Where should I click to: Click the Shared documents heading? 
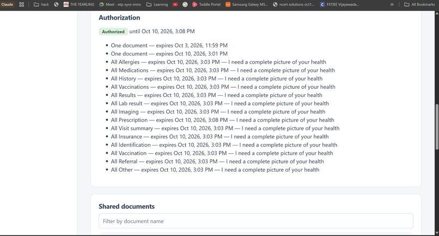coord(126,207)
